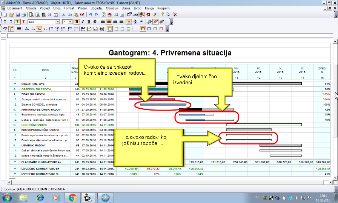
Task: Click the formula input field above document
Action: (170, 35)
